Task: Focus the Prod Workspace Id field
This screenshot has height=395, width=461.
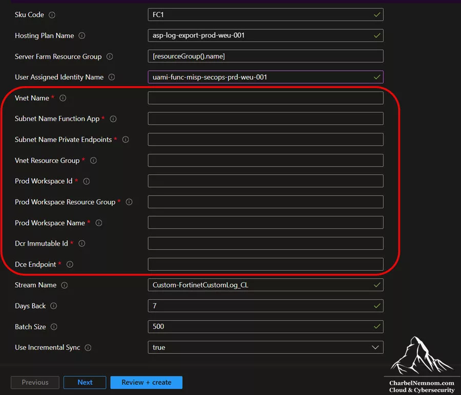Action: (265, 181)
